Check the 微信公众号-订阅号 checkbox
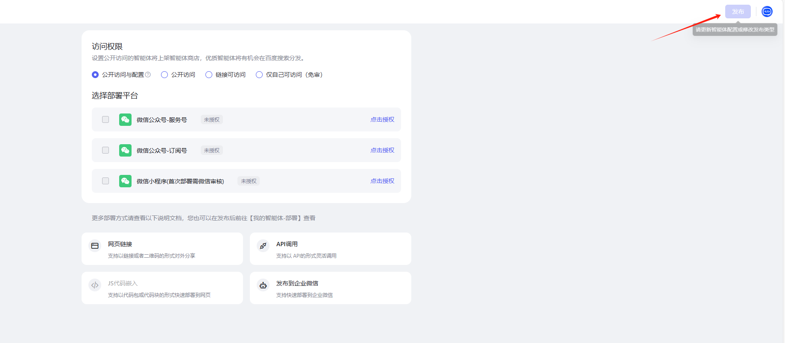The width and height of the screenshot is (785, 343). tap(105, 150)
